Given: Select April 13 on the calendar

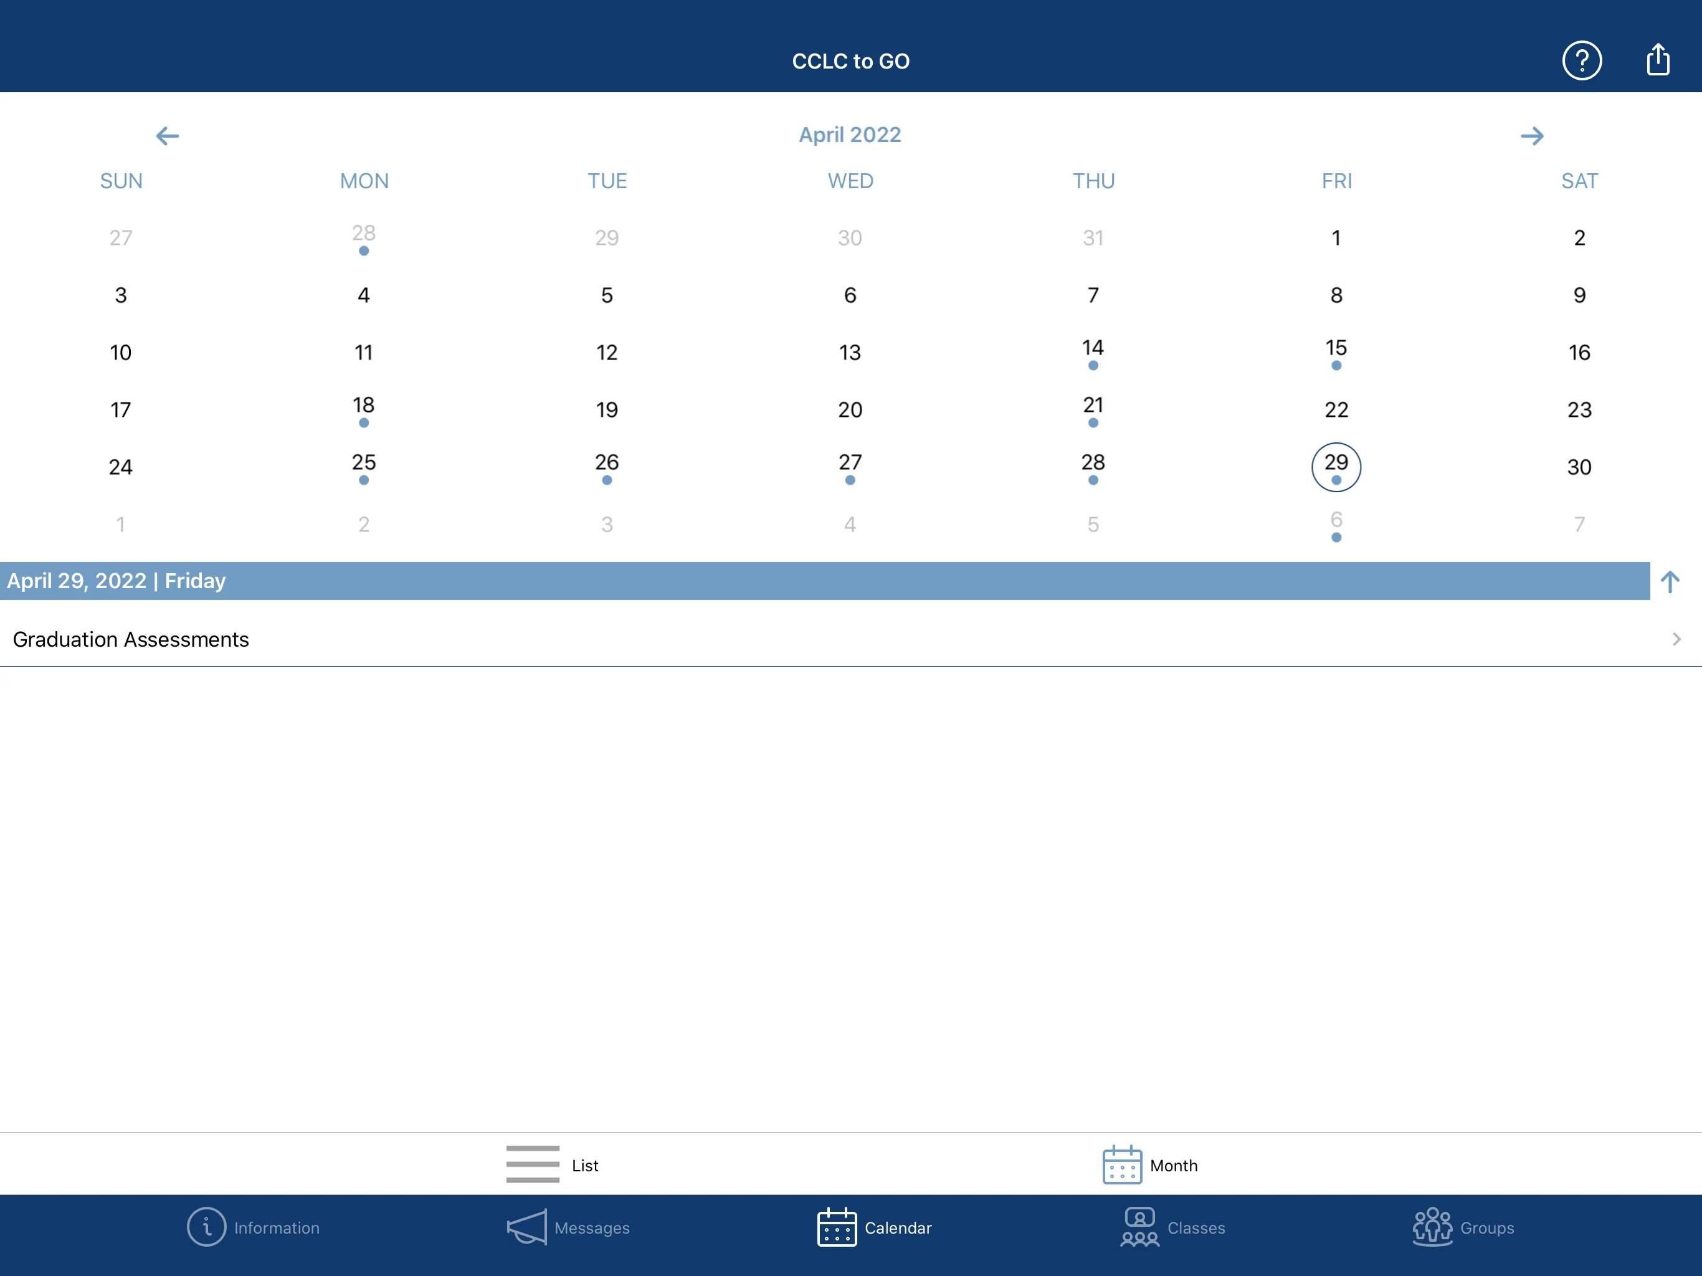Looking at the screenshot, I should tap(850, 353).
